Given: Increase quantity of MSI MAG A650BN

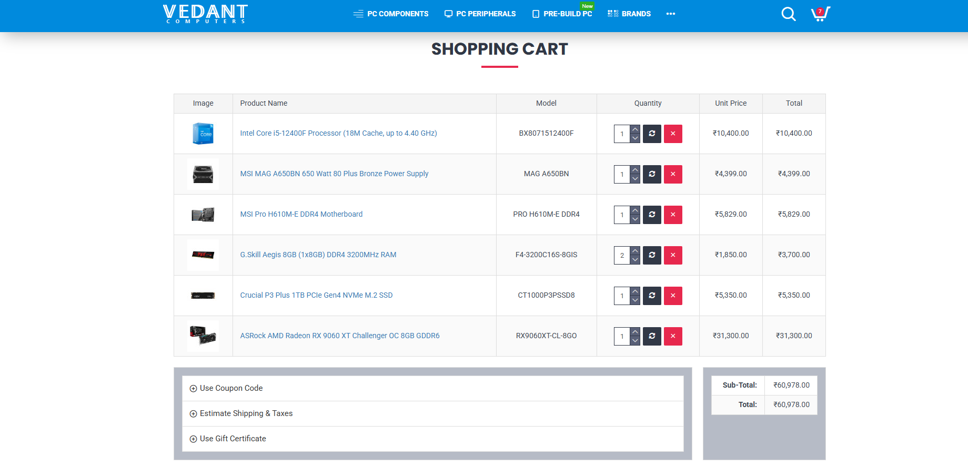Looking at the screenshot, I should tap(635, 170).
